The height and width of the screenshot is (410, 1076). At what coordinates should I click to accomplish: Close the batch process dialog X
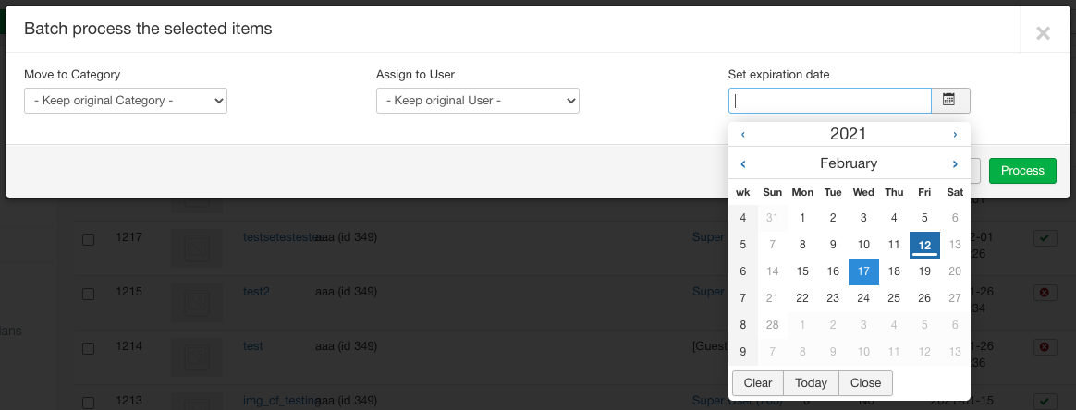(x=1043, y=33)
